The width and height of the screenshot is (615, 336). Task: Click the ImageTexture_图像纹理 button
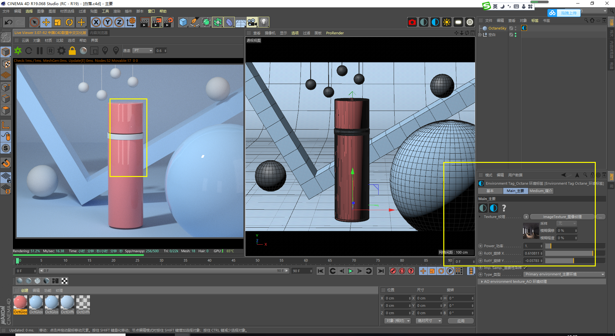point(562,217)
